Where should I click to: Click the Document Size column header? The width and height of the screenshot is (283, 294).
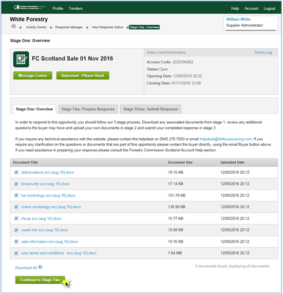click(x=180, y=163)
